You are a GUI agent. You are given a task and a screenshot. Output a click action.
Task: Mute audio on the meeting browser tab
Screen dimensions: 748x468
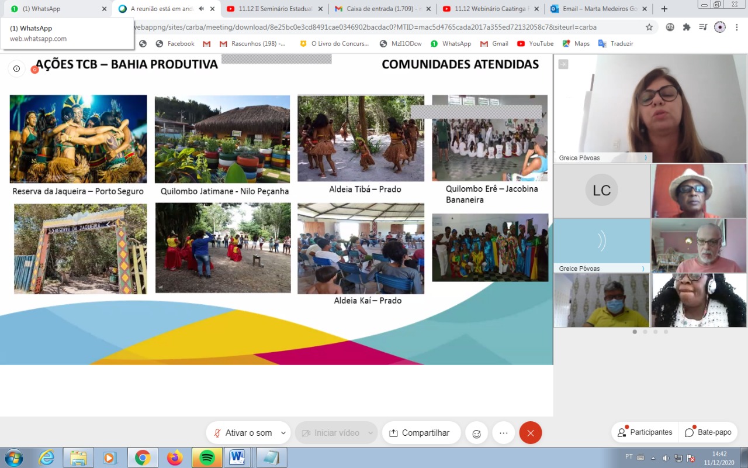point(202,9)
